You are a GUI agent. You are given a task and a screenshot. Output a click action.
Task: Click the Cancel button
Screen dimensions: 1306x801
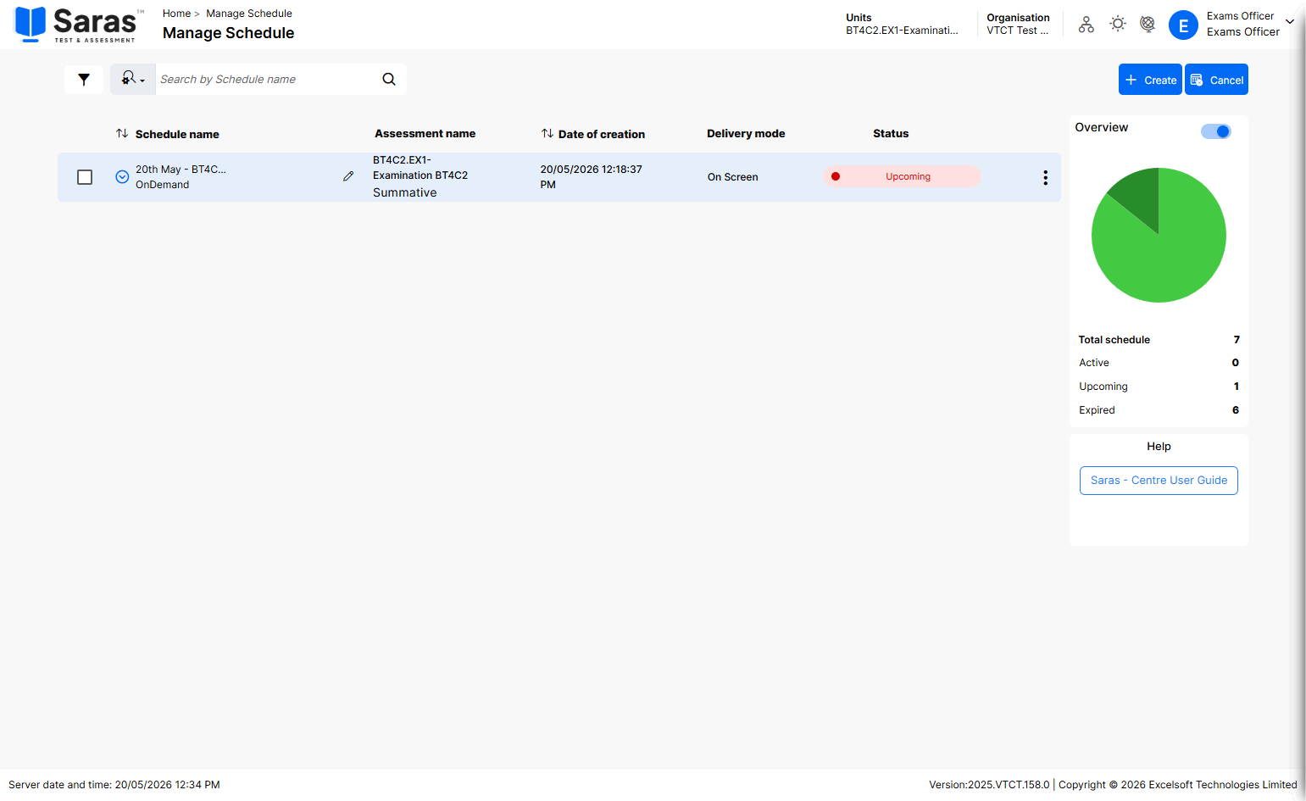pos(1216,80)
